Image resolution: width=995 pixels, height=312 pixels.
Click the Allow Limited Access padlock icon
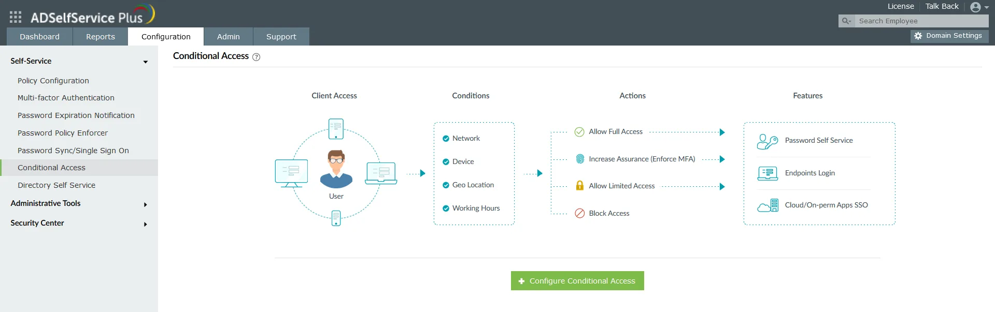click(580, 186)
